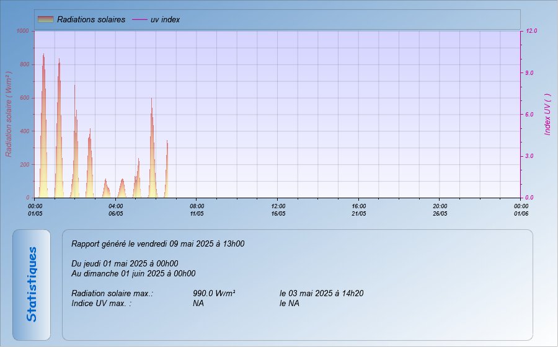Viewport: 558px width, 347px height.
Task: Click the '08:00 11/05' time axis label
Action: click(x=197, y=210)
